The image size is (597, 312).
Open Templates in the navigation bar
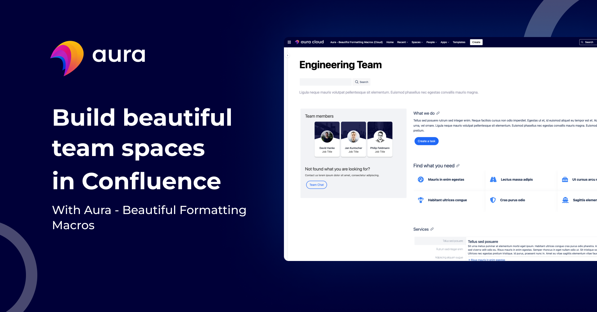459,42
